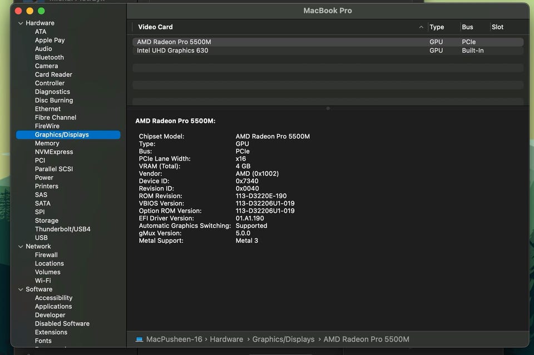Open the Wi-Fi item under Network
Viewport: 534px width, 355px height.
tap(43, 281)
